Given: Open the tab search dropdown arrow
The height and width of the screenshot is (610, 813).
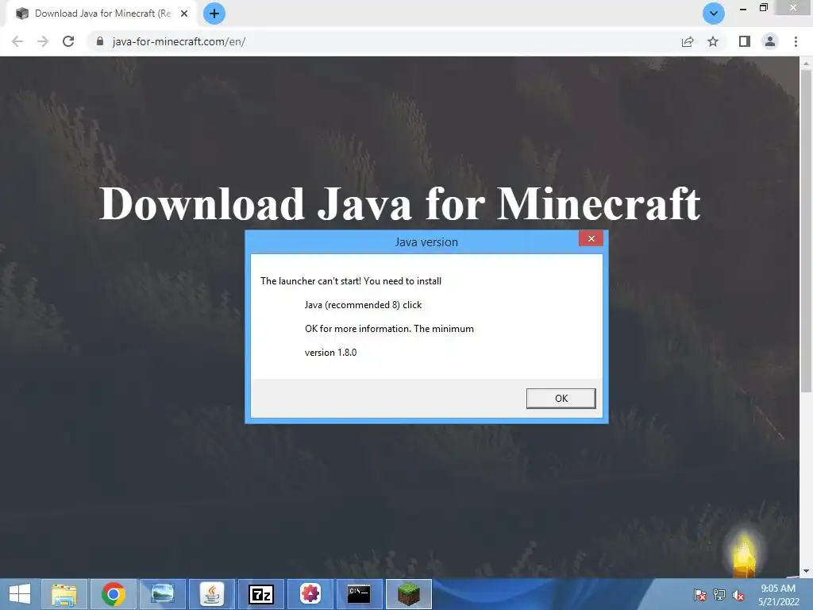Looking at the screenshot, I should [714, 14].
